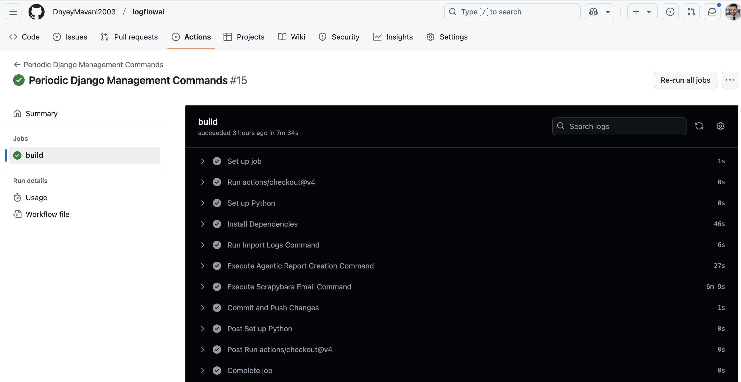Open the Workflow file link
Viewport: 741px width, 382px height.
[47, 214]
